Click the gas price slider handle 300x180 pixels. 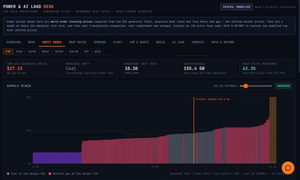(246, 86)
